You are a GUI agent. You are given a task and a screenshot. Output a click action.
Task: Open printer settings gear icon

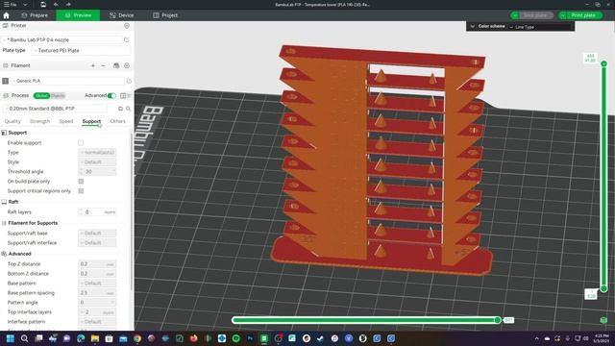(127, 26)
